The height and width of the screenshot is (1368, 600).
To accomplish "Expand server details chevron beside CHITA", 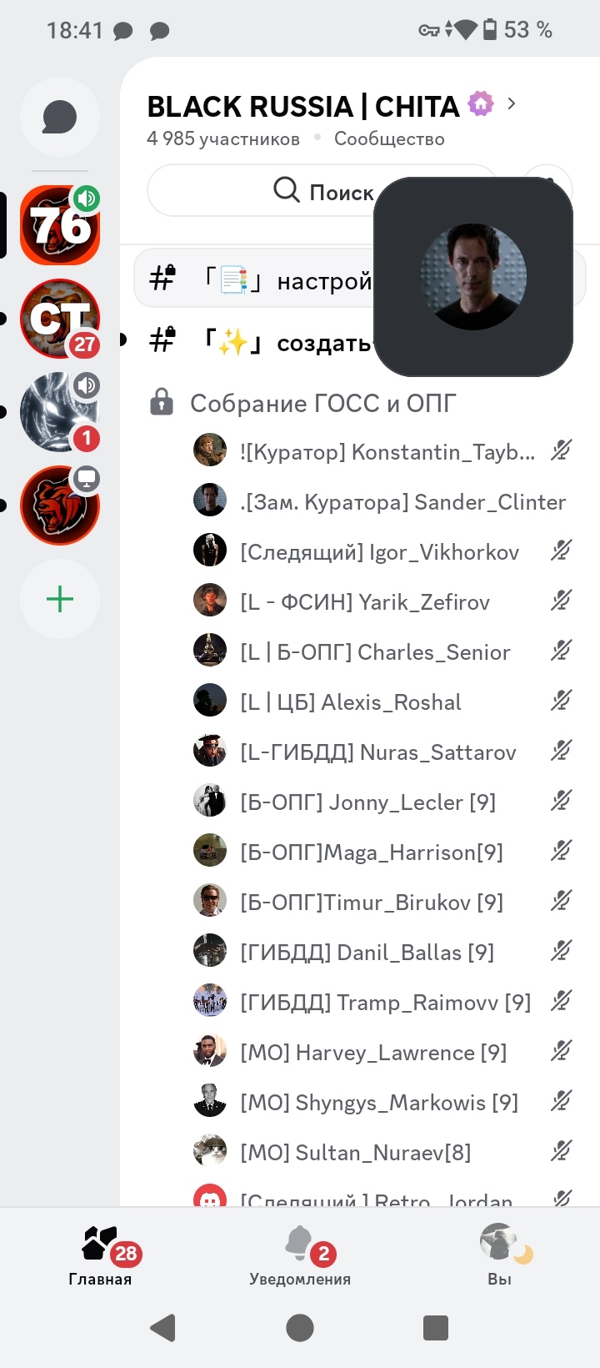I will (512, 103).
